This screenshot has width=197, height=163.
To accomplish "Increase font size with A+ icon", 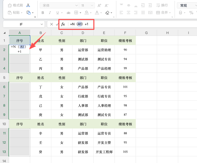I will (99, 5).
